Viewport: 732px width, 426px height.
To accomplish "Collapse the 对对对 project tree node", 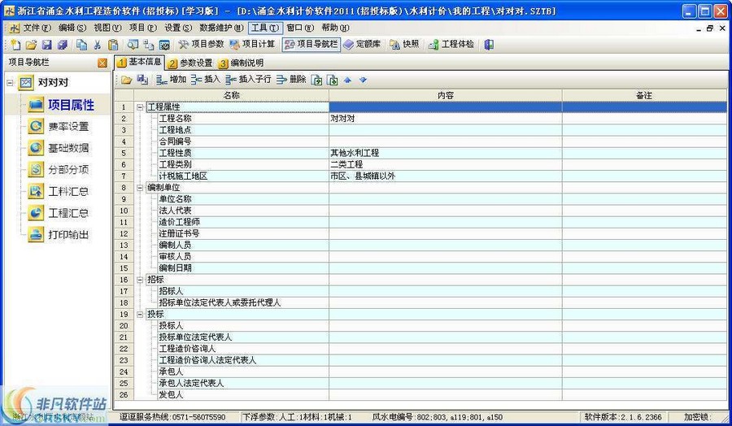I will (10, 83).
